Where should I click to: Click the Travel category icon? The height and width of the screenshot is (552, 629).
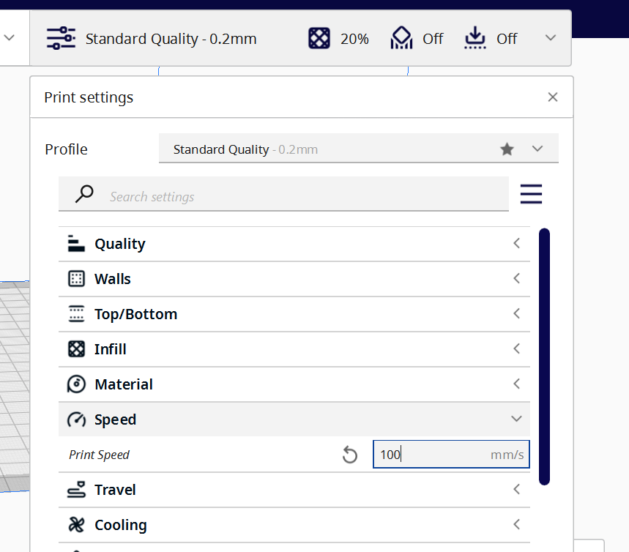[76, 490]
